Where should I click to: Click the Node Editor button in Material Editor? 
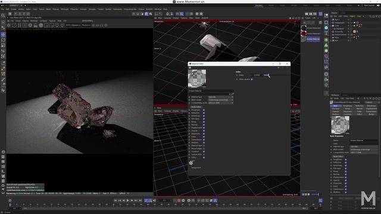pos(196,107)
